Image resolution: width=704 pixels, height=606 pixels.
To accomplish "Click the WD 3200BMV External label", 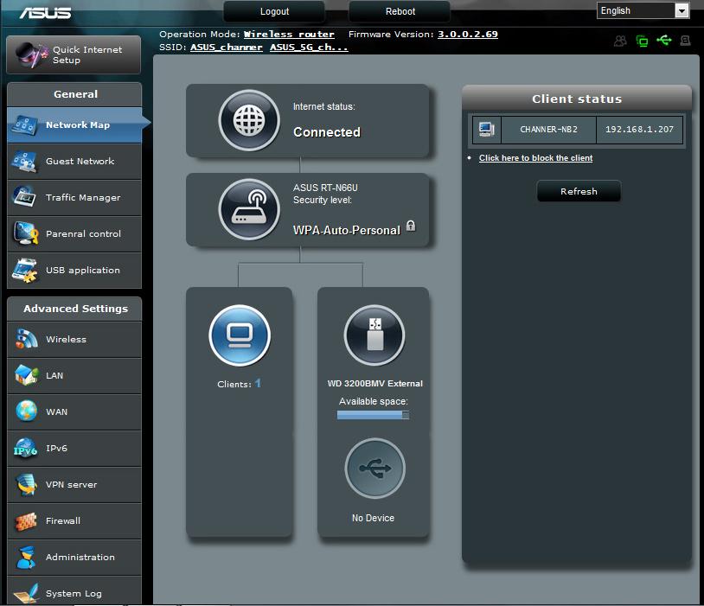I will (374, 383).
